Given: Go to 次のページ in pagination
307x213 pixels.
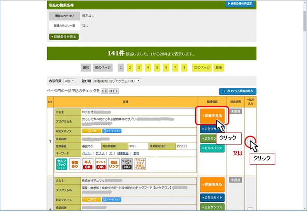Looking at the screenshot, I should click(x=201, y=68).
